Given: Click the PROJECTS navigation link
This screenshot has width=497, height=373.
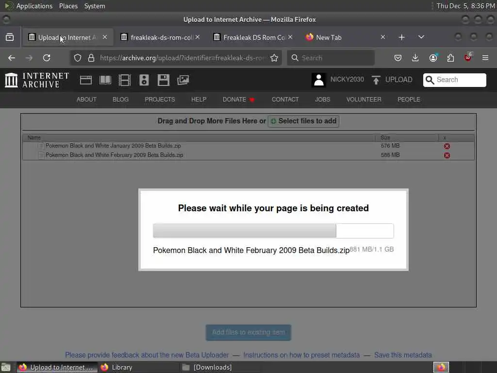Looking at the screenshot, I should pyautogui.click(x=160, y=100).
